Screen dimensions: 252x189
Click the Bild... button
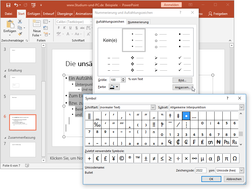tap(182, 80)
